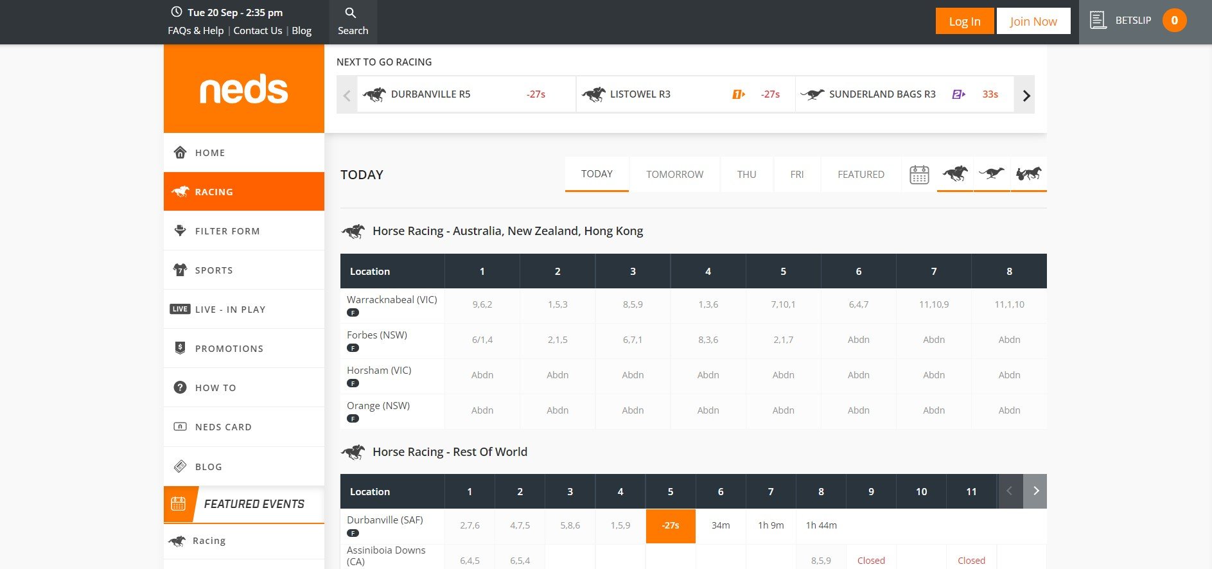Screen dimensions: 1212x569
Task: Show earlier race columns in Rest Of World table
Action: pyautogui.click(x=1010, y=491)
